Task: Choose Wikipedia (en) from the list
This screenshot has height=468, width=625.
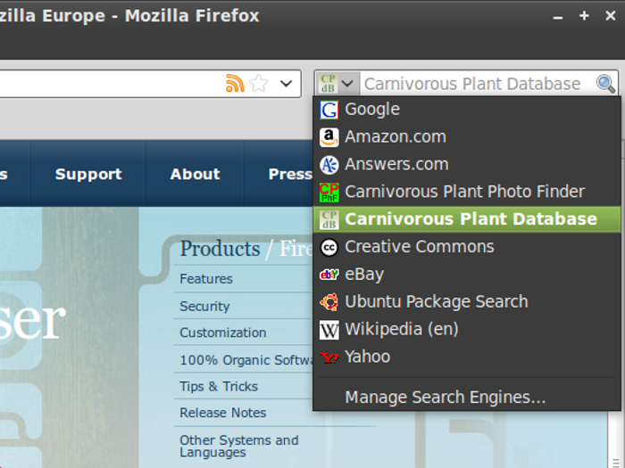Action: pos(467,329)
